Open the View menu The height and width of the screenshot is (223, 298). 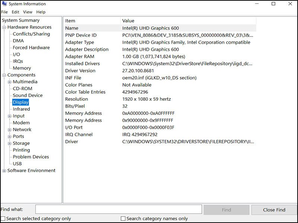pos(28,12)
